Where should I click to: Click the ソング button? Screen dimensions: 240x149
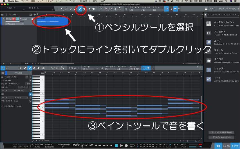tap(221, 9)
